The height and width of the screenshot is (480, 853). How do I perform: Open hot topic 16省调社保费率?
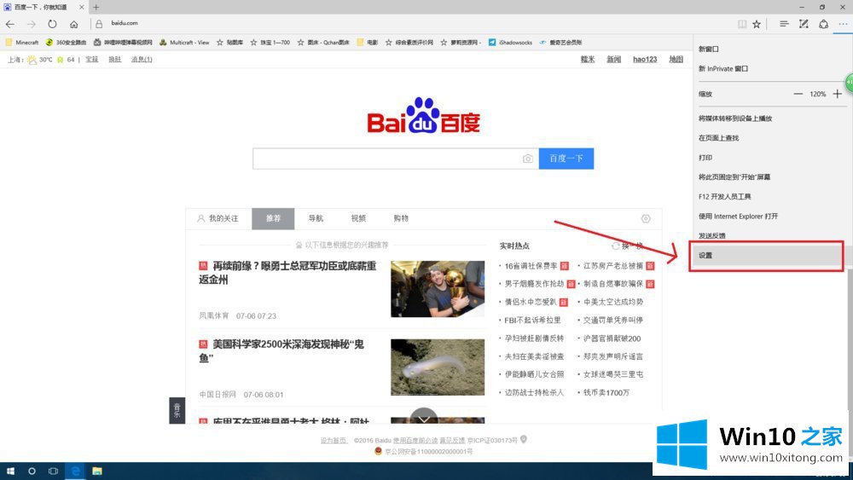click(531, 266)
